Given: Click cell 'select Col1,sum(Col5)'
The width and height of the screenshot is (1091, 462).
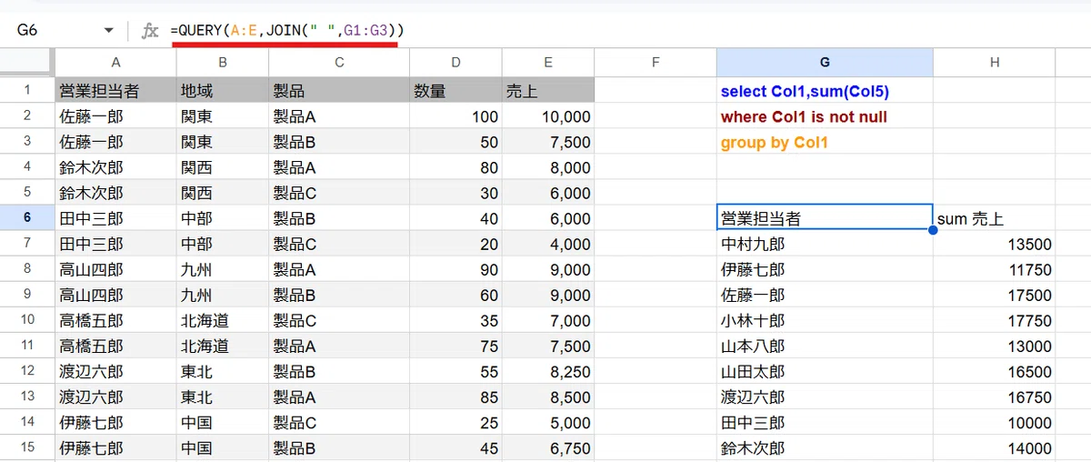Looking at the screenshot, I should pos(825,91).
